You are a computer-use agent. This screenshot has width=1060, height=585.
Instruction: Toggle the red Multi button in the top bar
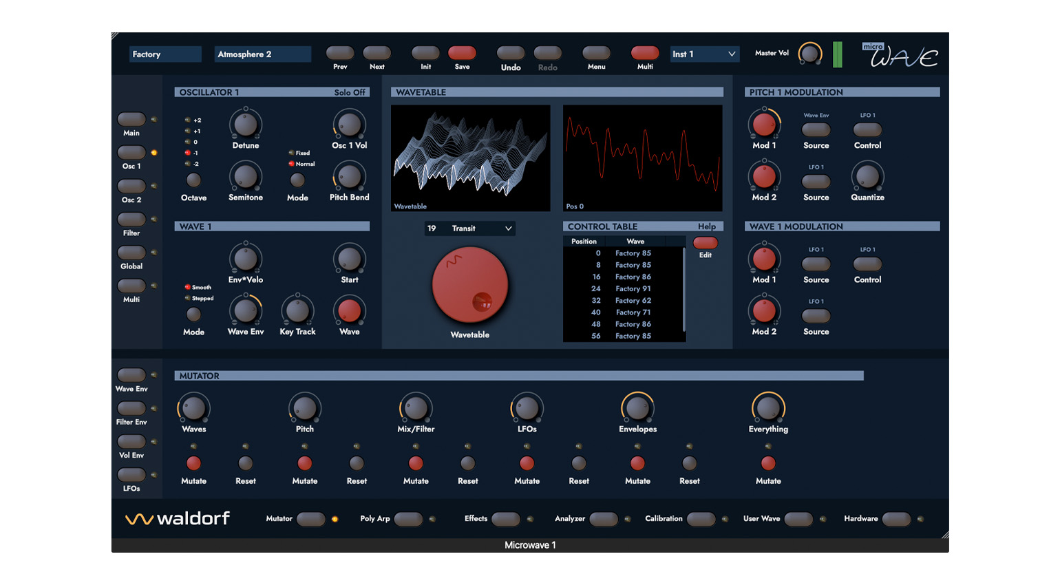click(645, 53)
